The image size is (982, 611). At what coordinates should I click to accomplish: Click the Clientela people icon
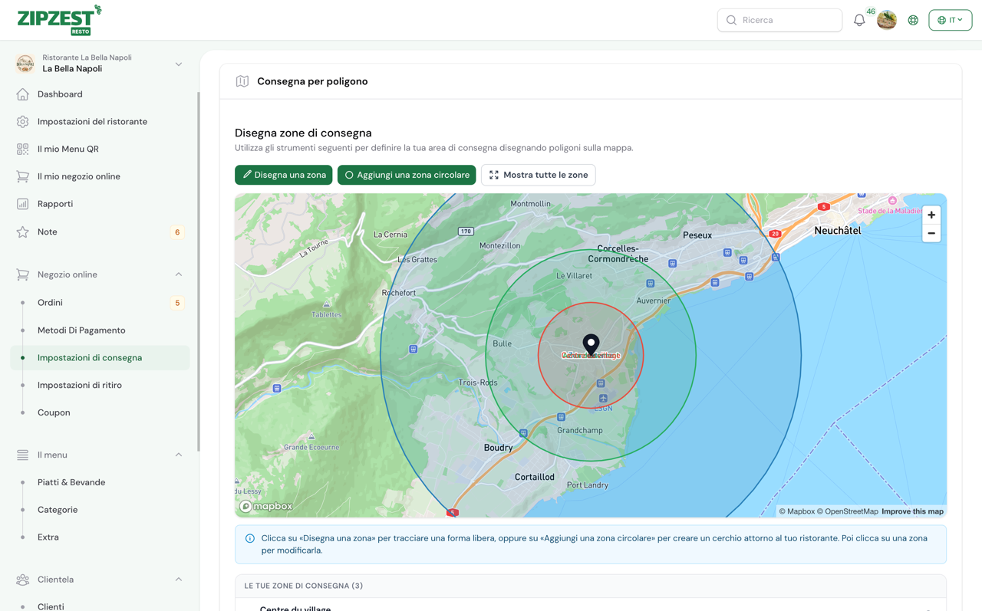[x=23, y=580]
